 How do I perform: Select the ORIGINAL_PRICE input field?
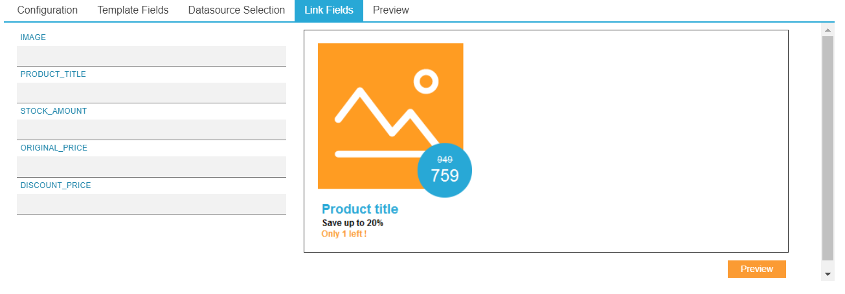tap(152, 167)
